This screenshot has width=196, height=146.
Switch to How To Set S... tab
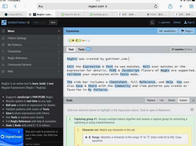[x=71, y=15]
